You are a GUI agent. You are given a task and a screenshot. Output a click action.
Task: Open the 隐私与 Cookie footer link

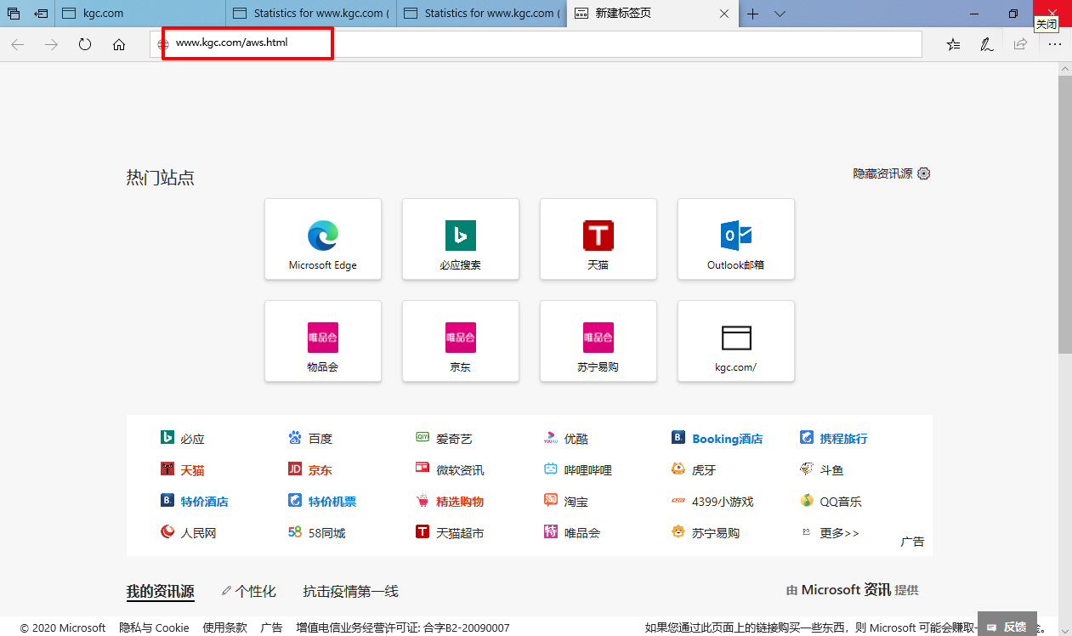click(154, 627)
